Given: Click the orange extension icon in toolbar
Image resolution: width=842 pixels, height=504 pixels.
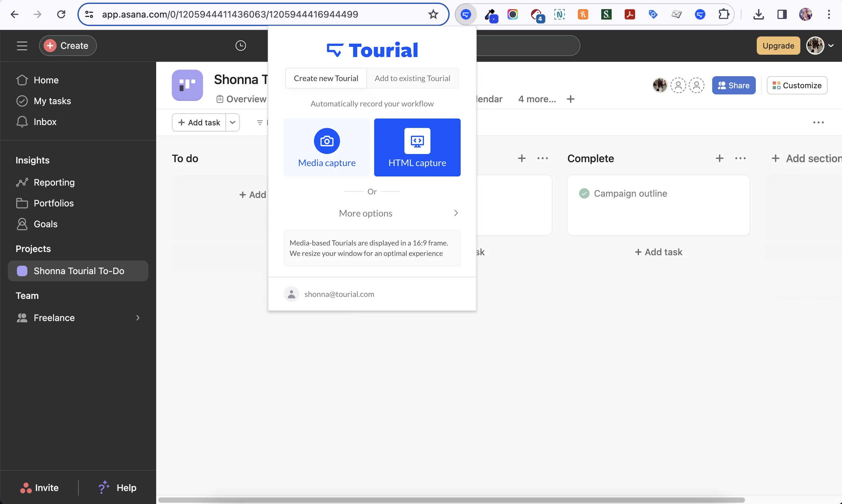Looking at the screenshot, I should point(583,14).
